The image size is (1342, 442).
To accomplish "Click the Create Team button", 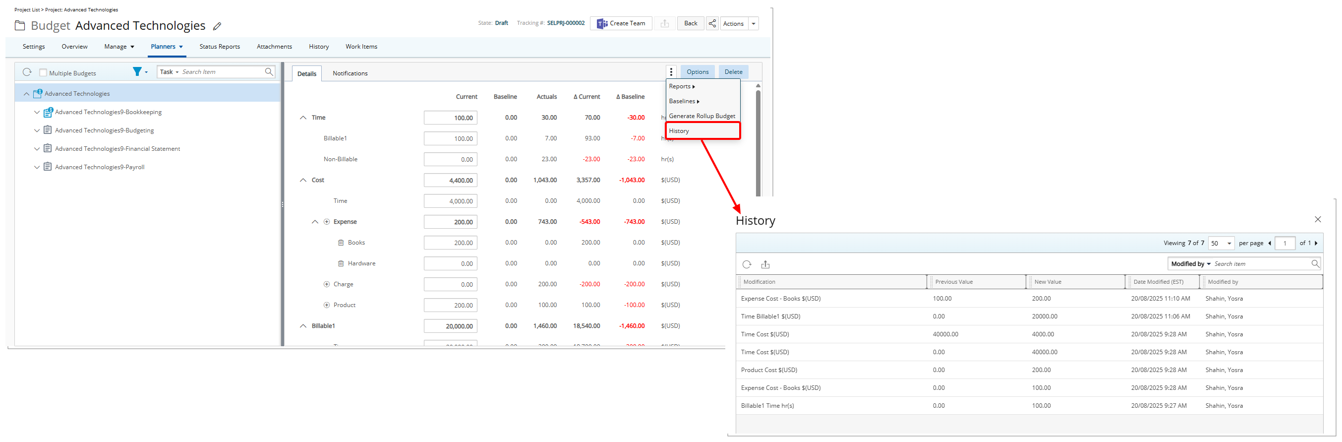I will pyautogui.click(x=621, y=23).
